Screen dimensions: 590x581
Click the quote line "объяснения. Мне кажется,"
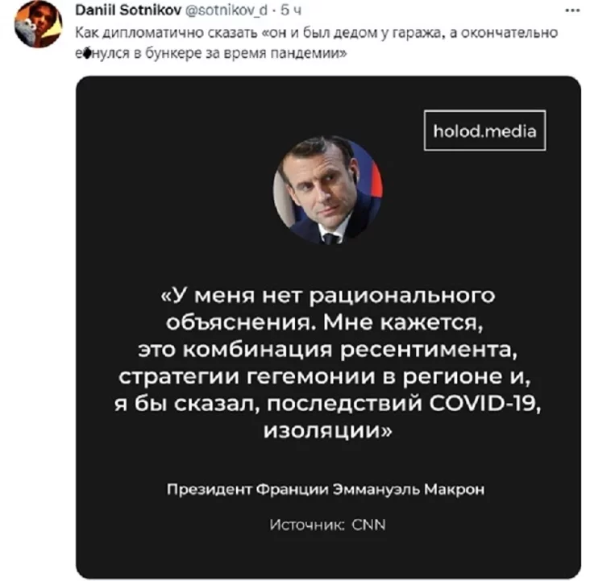coord(328,323)
